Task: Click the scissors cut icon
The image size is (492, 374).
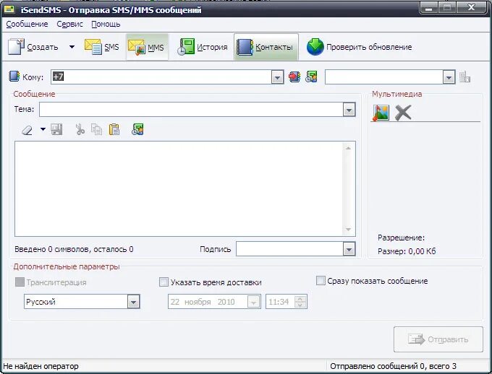Action: tap(80, 129)
